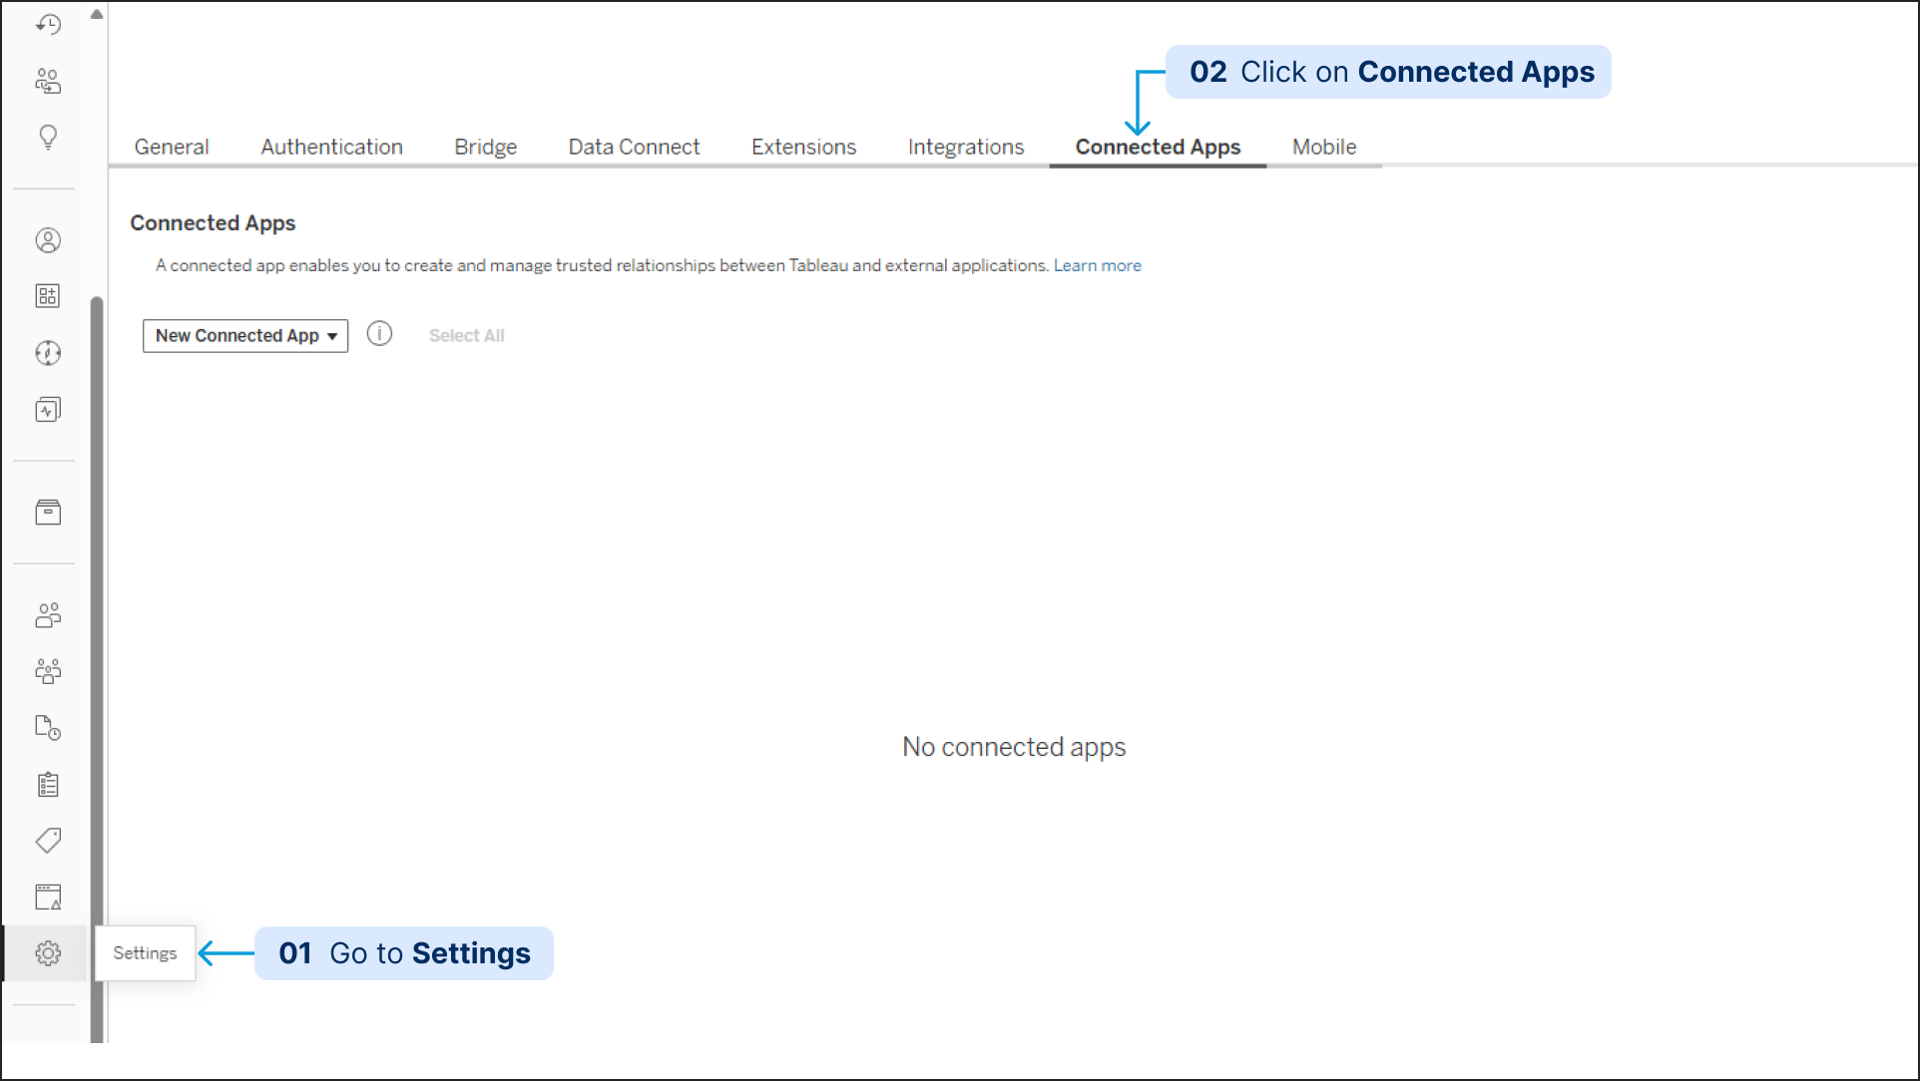This screenshot has height=1081, width=1920.
Task: Open Recommendations lightbulb icon
Action: click(48, 137)
